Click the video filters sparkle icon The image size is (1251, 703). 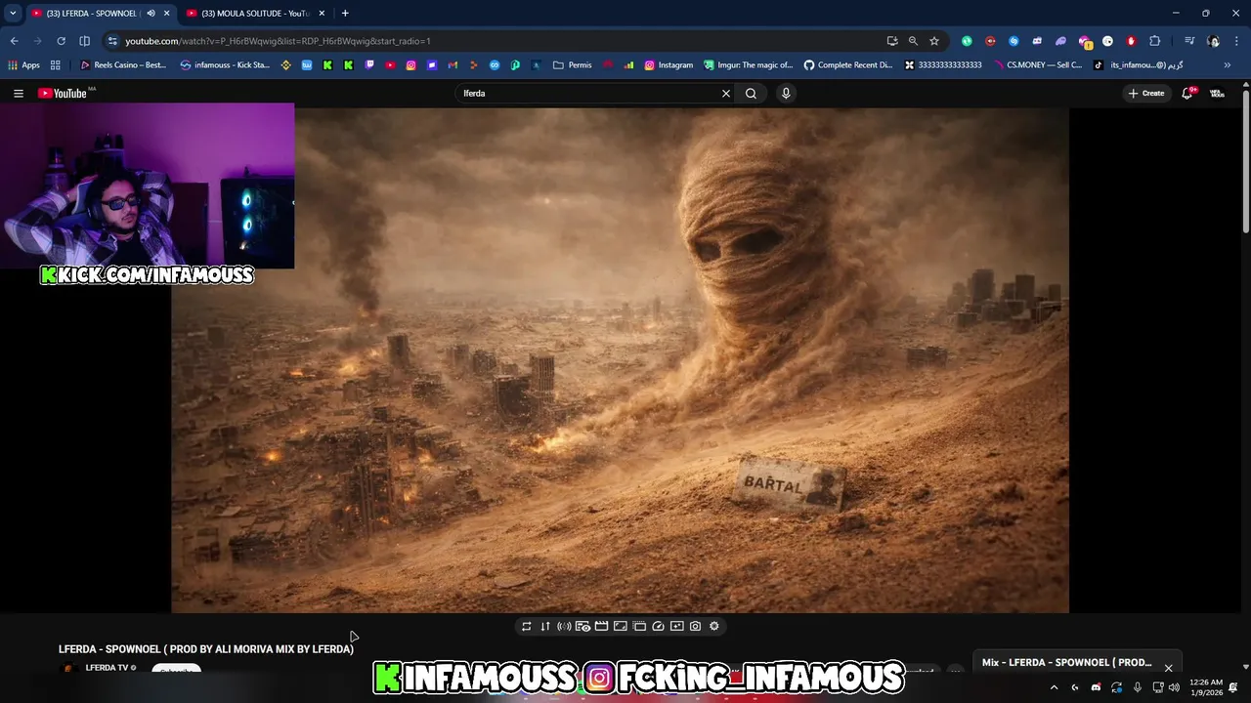(x=676, y=626)
